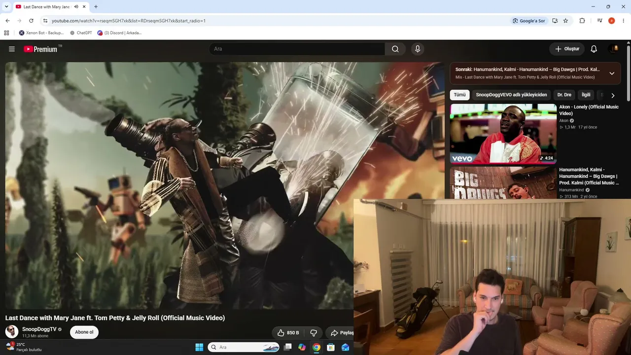Open the YouTube account avatar menu
Screen dimensions: 631x355
[614, 49]
